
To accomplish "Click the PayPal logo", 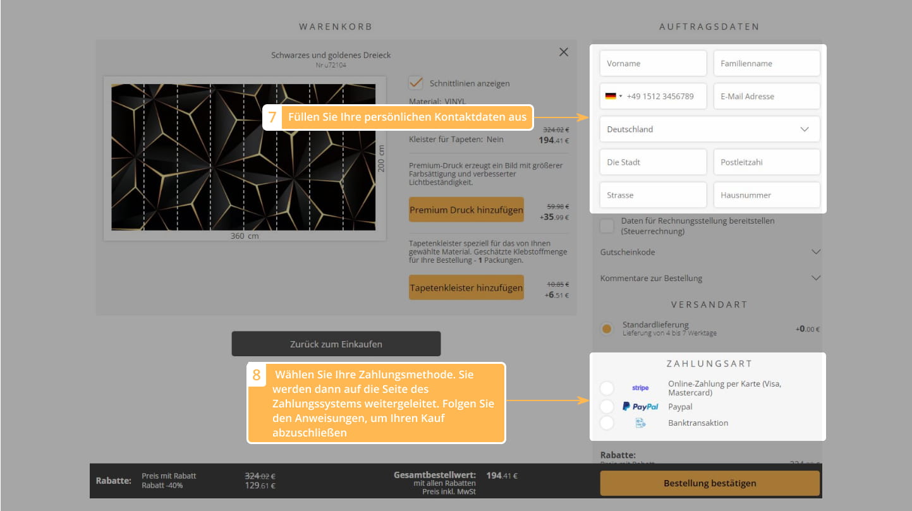I will [x=640, y=407].
